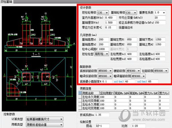Click 竖向荷载 cell of 右柱可变荷载 row
The width and height of the screenshot is (172, 128).
(x=107, y=108)
